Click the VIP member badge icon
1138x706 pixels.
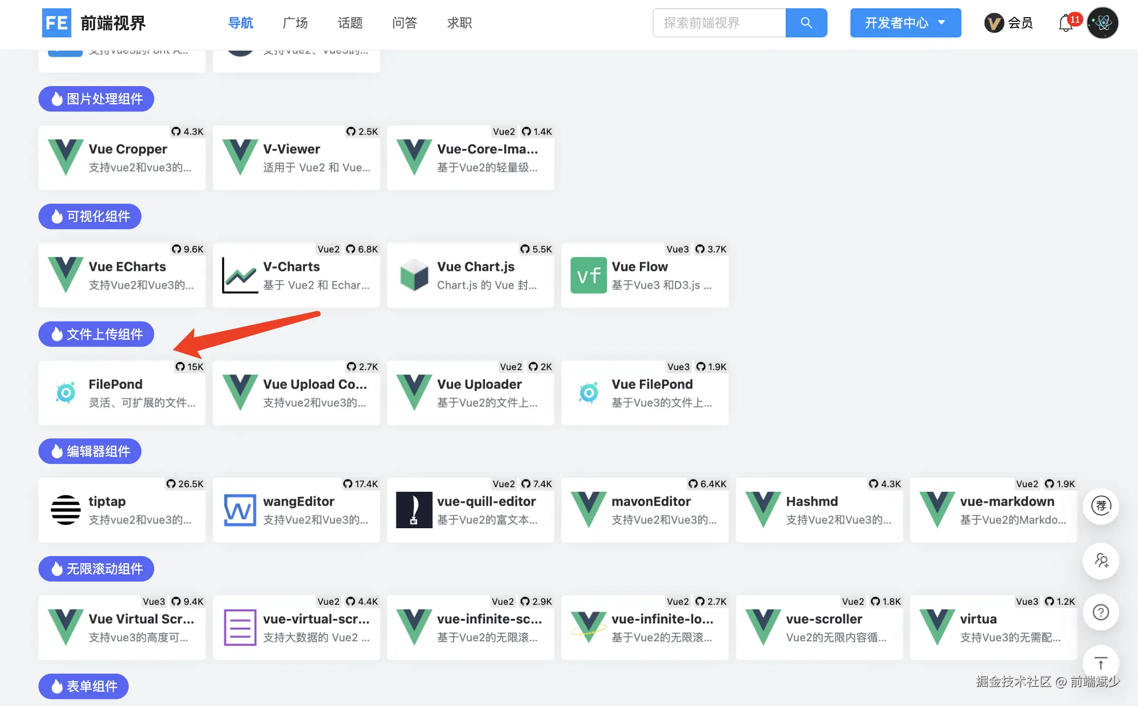click(x=994, y=23)
